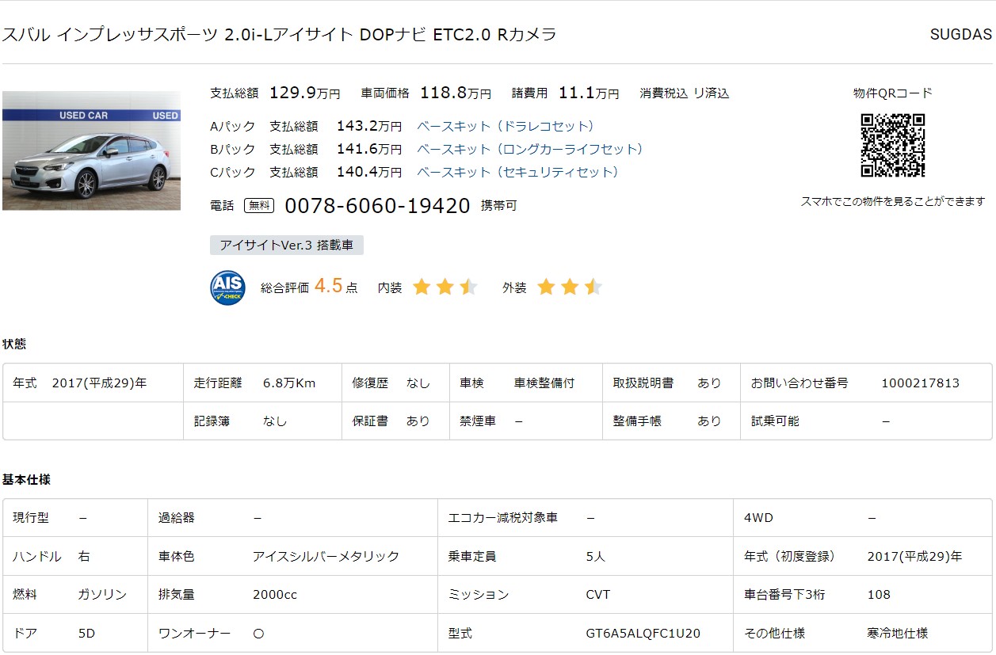Click model code GT6A5ALQFC1U20
The height and width of the screenshot is (655, 996).
point(643,634)
